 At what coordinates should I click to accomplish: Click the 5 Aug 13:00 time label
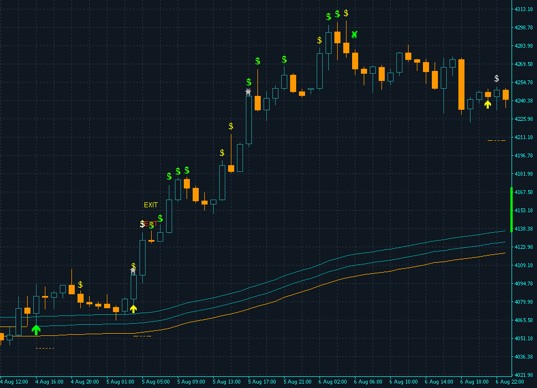pos(227,382)
